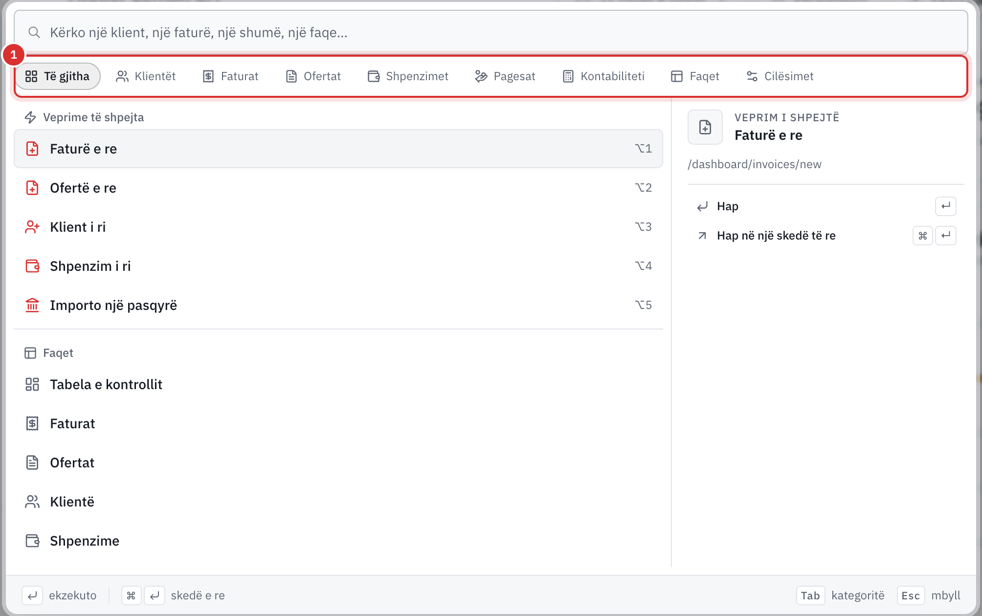Choose Importo një pasqyrë text

(113, 305)
